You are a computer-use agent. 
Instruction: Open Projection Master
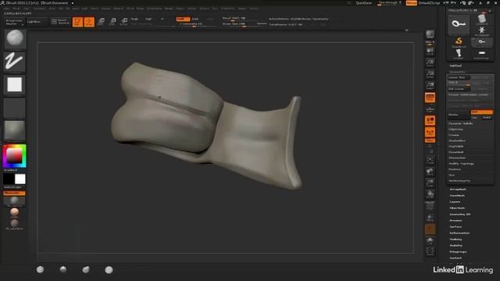(x=14, y=22)
